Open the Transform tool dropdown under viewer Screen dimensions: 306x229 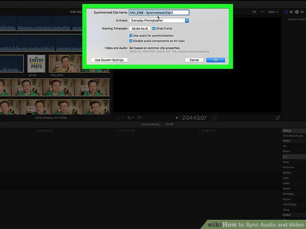[x=131, y=118]
